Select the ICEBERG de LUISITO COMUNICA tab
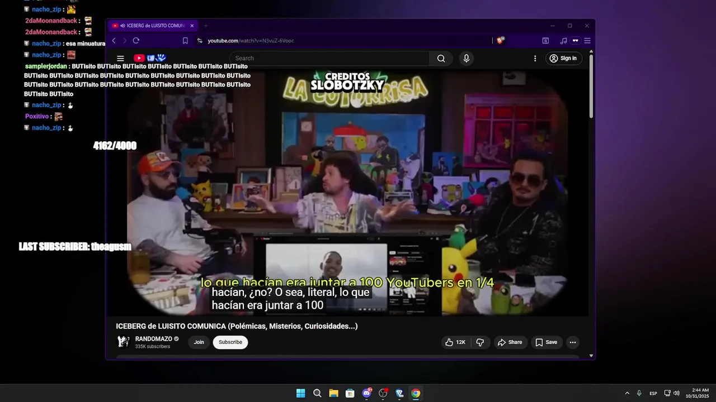 pyautogui.click(x=153, y=26)
